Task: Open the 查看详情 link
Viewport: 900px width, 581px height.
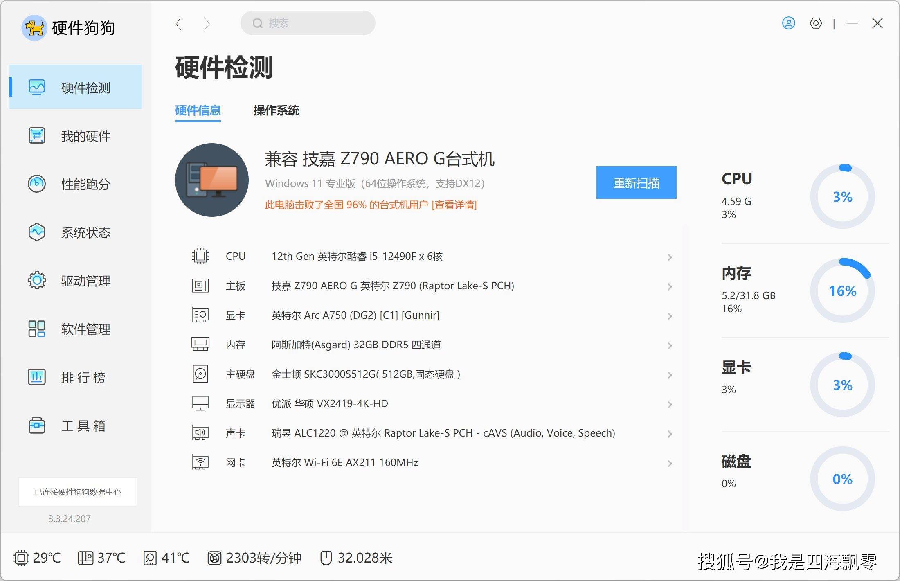Action: click(x=454, y=205)
